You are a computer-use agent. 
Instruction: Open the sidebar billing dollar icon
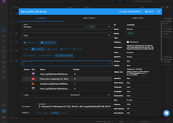4,105
